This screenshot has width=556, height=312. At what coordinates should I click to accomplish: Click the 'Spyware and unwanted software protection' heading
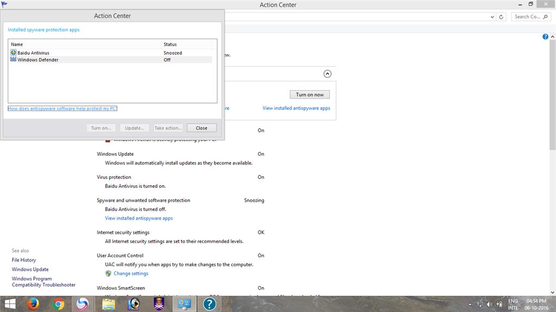(143, 200)
